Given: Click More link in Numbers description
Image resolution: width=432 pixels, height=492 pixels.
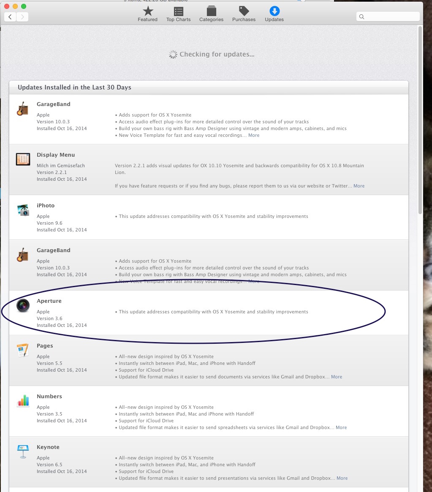Looking at the screenshot, I should pyautogui.click(x=341, y=427).
